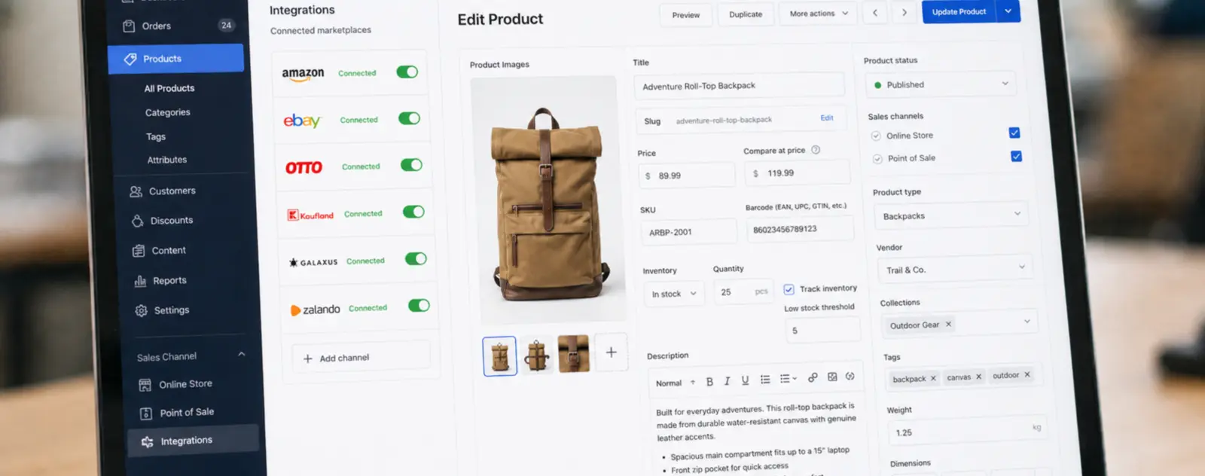This screenshot has width=1205, height=476.
Task: Focus the Price input field
Action: coord(687,175)
